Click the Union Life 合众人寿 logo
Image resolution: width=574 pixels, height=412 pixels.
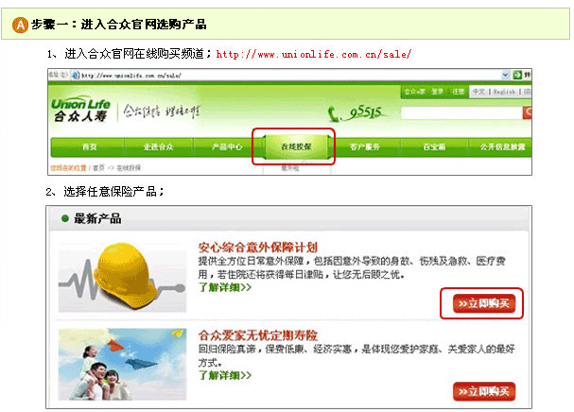click(x=80, y=111)
